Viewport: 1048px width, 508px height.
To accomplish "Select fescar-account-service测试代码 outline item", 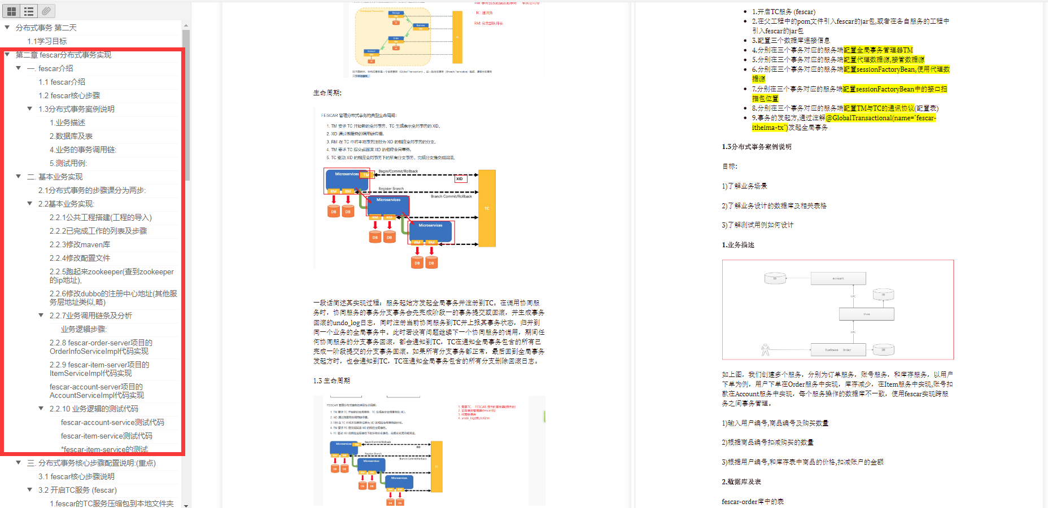I will [x=112, y=422].
